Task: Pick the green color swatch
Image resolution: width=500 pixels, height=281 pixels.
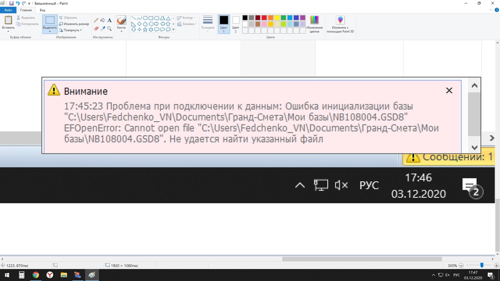Action: (x=283, y=18)
